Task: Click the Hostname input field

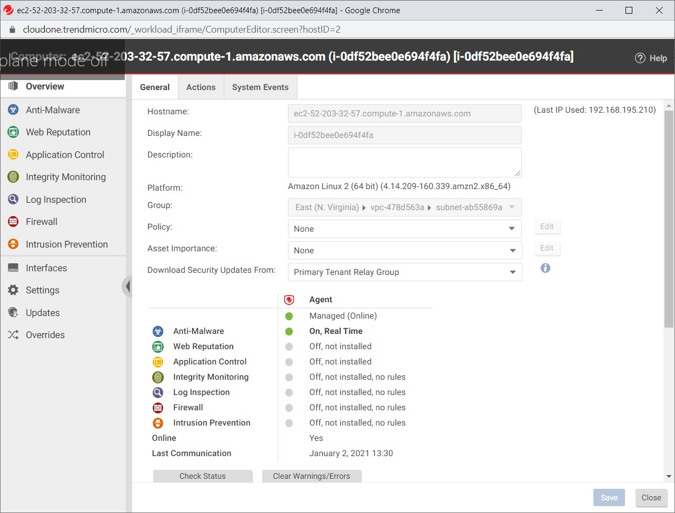Action: (404, 113)
